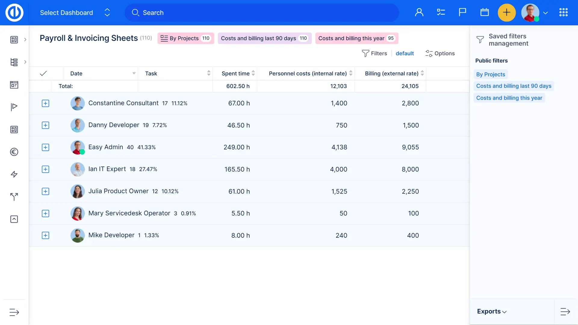Expand the Mike Developer group row
Image resolution: width=578 pixels, height=325 pixels.
(45, 236)
